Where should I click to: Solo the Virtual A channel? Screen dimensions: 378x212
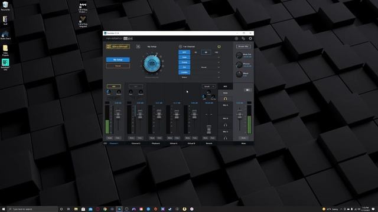tap(177, 138)
